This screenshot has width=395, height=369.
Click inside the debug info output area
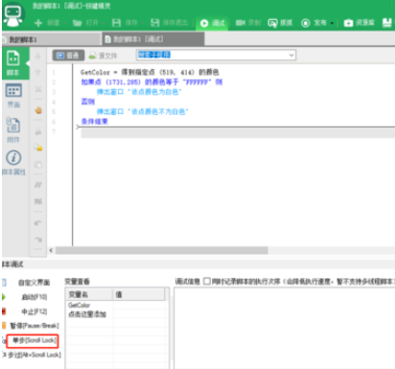[x=285, y=328]
